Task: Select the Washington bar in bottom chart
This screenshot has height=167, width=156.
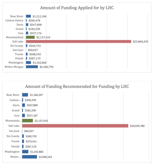Action: point(25,152)
